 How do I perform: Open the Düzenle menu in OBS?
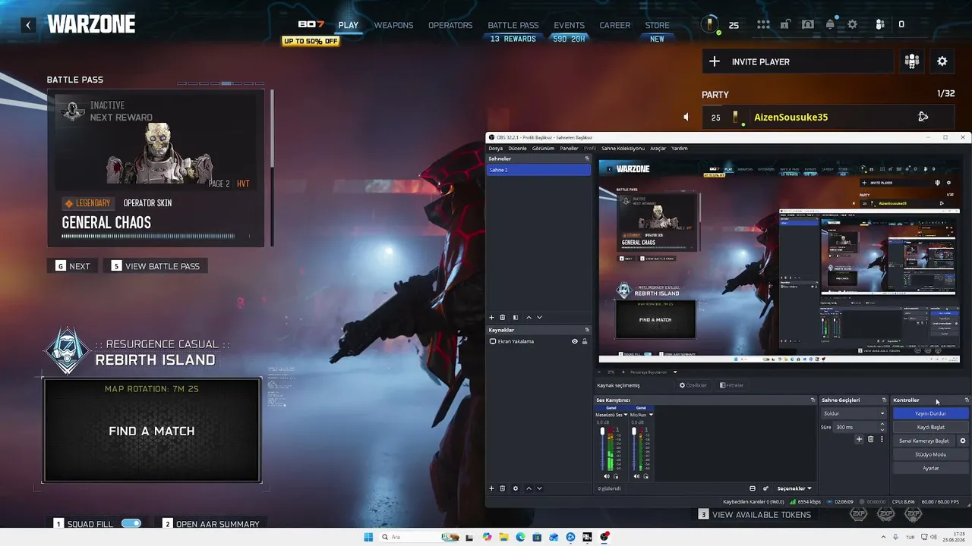coord(517,149)
